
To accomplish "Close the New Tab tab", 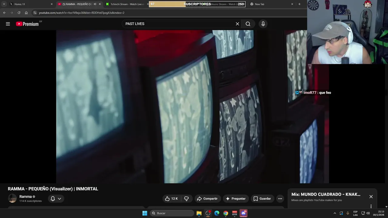I will [292, 4].
